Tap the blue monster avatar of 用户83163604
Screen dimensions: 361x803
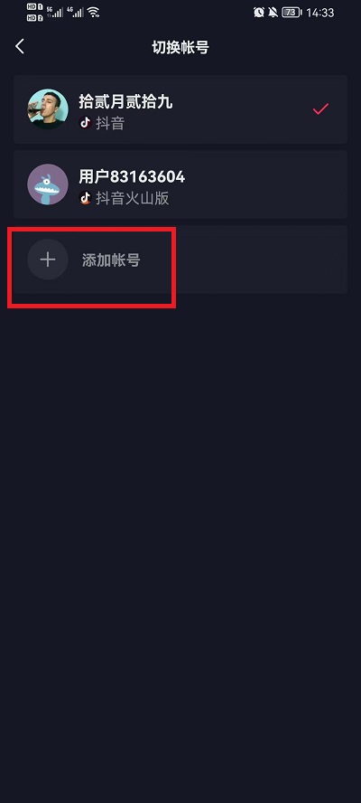pyautogui.click(x=48, y=184)
